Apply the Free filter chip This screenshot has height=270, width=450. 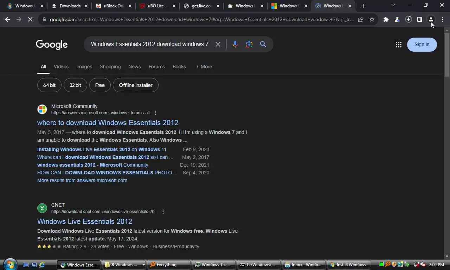coord(100,85)
